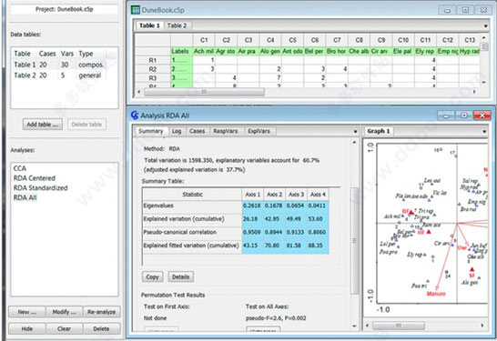Screen dimensions: 497x341
Task: Click the R3 row header
Action: pyautogui.click(x=153, y=78)
